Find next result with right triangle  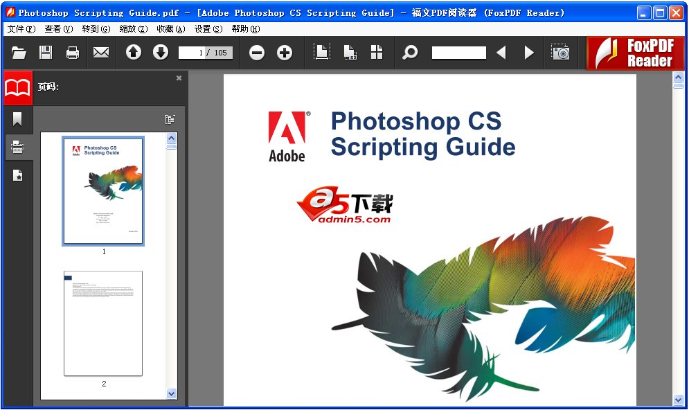[529, 53]
